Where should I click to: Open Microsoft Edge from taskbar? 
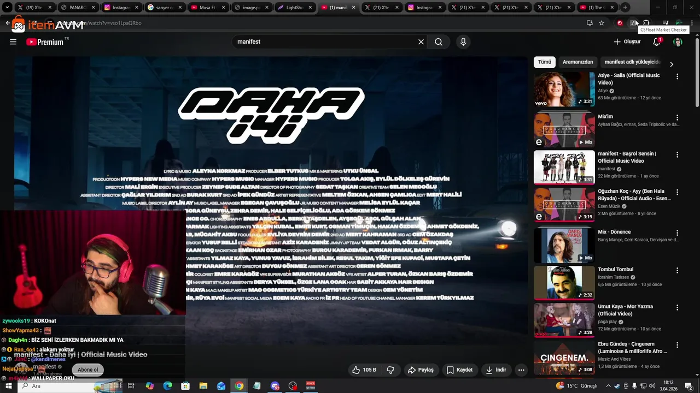click(168, 386)
